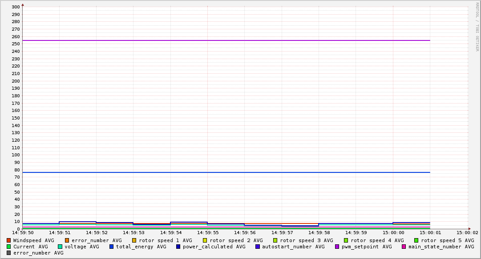The image size is (481, 259).
Task: Select the 'voltage AVG' legend text
Action: tap(82, 247)
